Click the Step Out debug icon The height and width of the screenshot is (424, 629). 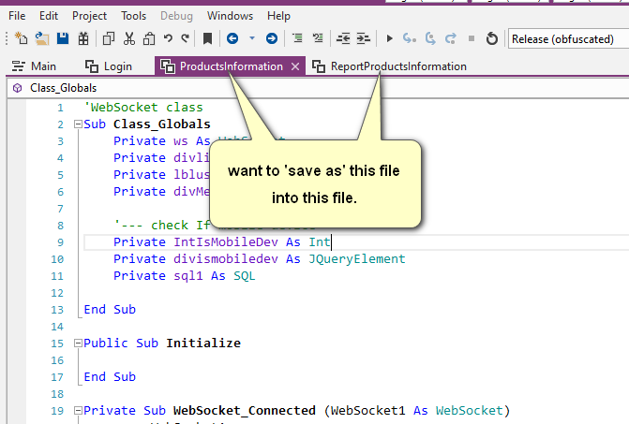(451, 38)
